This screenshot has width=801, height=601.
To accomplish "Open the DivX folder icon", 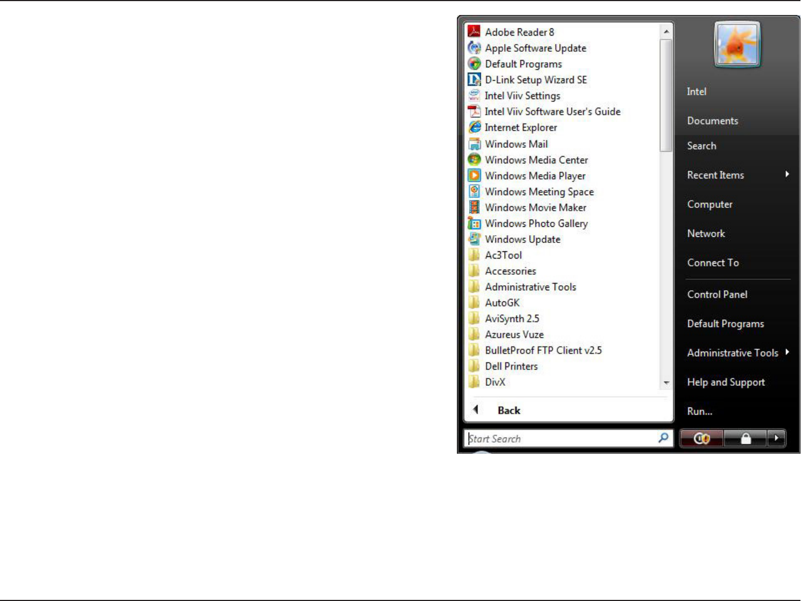I will tap(474, 382).
